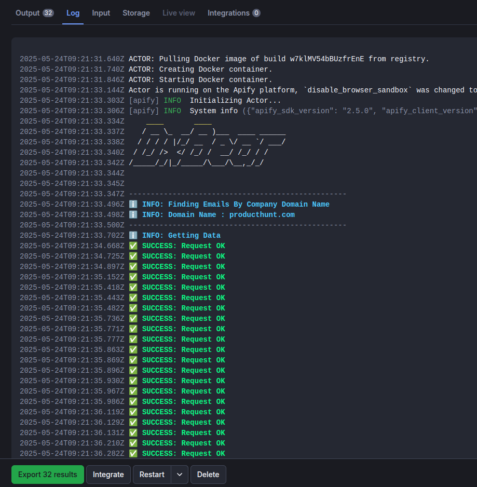The height and width of the screenshot is (487, 477).
Task: Open the Input tab
Action: click(x=101, y=13)
